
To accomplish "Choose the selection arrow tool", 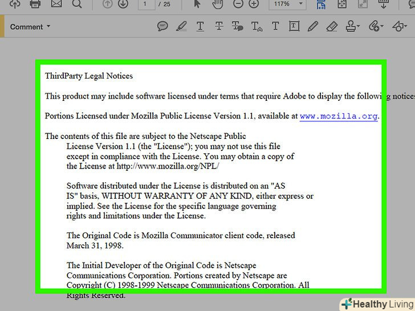I will pyautogui.click(x=197, y=3).
